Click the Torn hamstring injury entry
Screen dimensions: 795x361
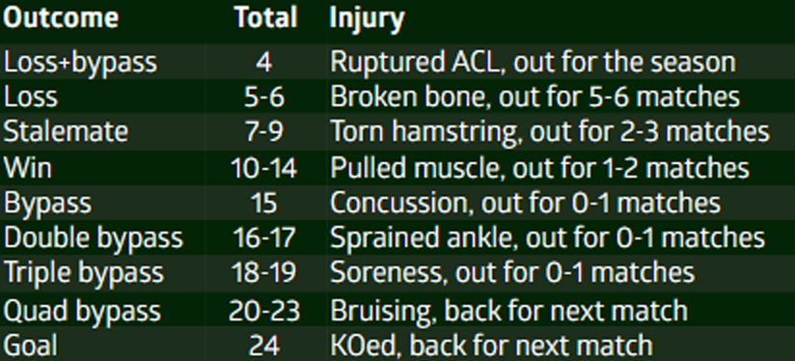coord(550,132)
